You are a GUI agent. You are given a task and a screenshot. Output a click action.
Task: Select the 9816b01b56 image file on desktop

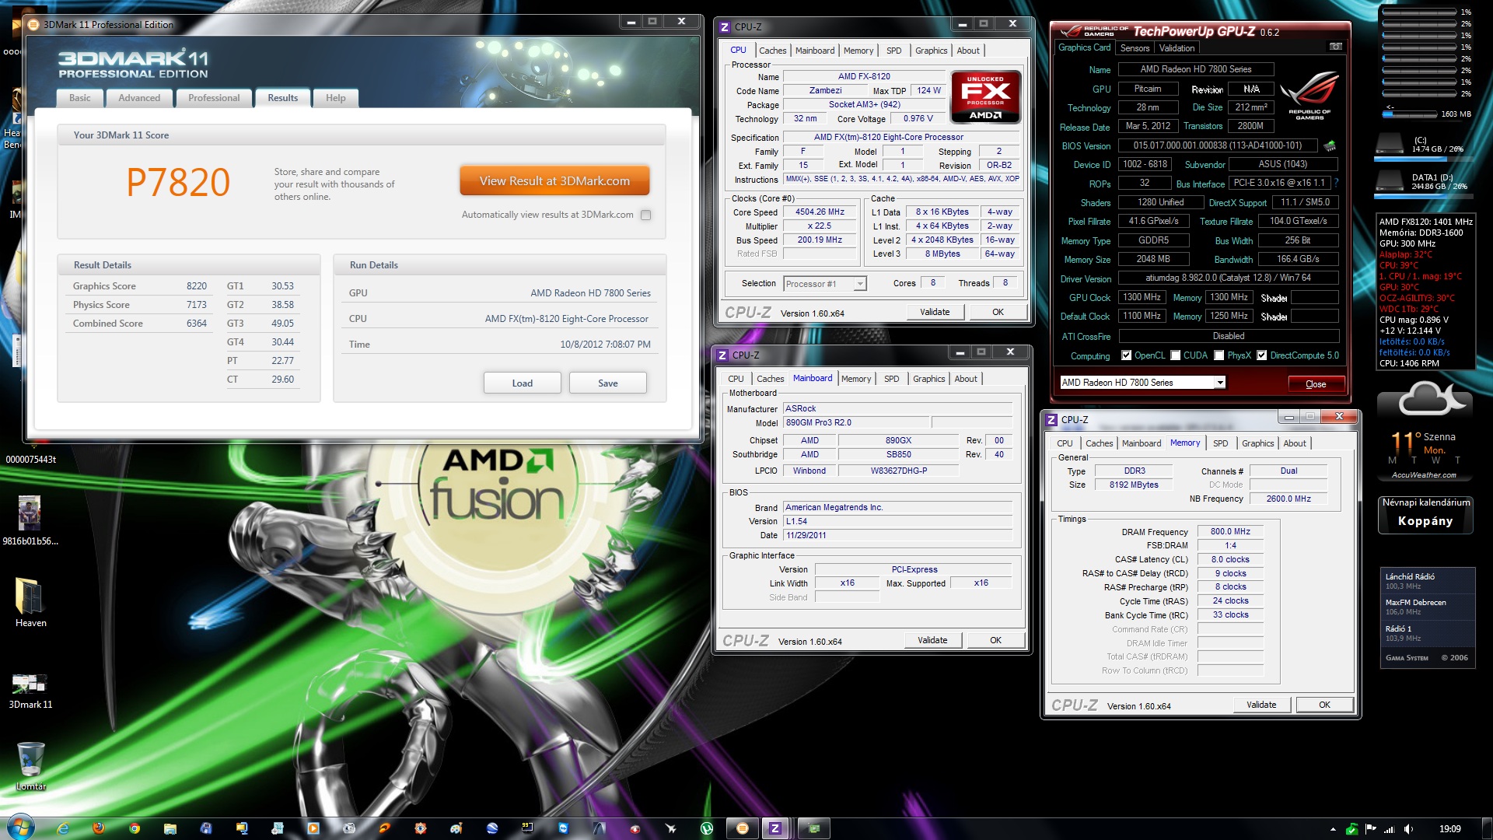pos(30,520)
